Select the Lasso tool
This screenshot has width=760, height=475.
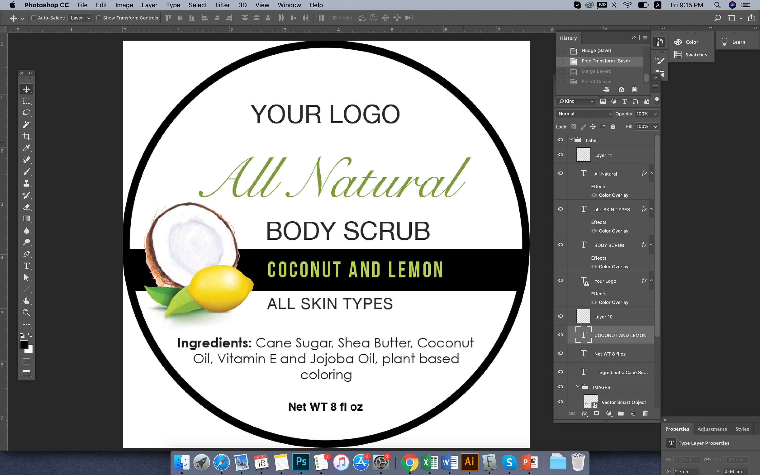(27, 113)
